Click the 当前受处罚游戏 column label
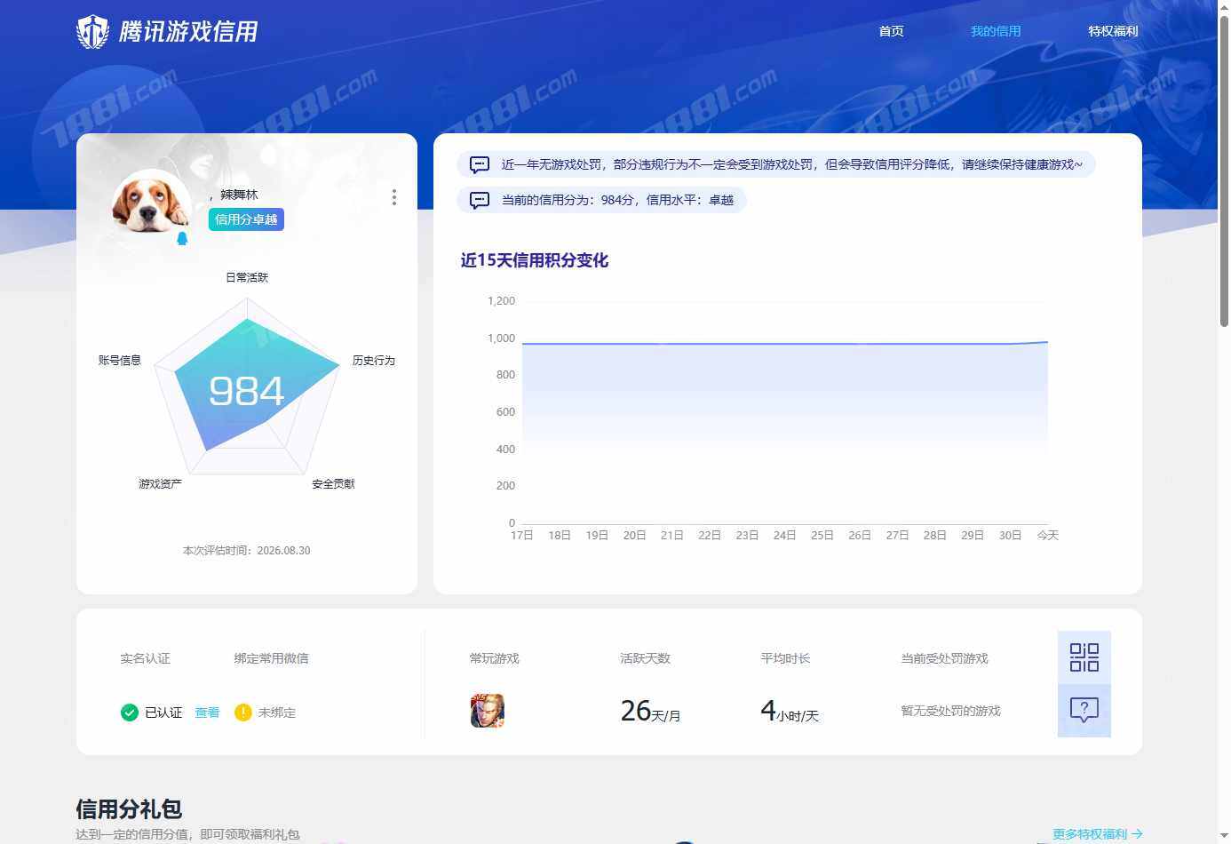 (944, 658)
